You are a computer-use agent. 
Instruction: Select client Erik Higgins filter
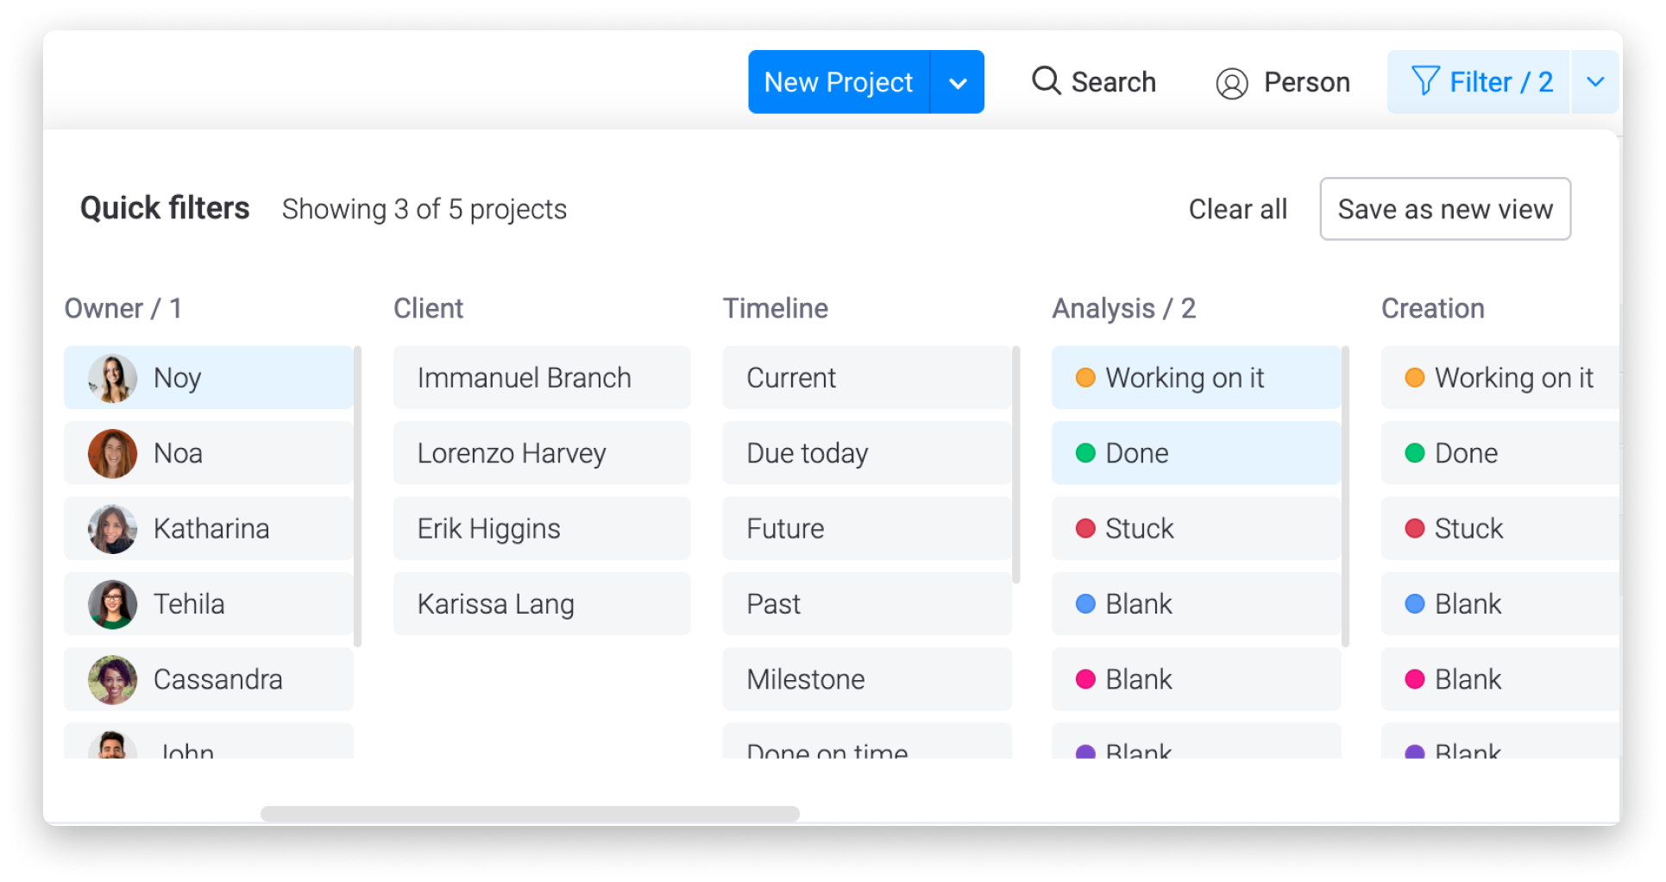coord(542,528)
